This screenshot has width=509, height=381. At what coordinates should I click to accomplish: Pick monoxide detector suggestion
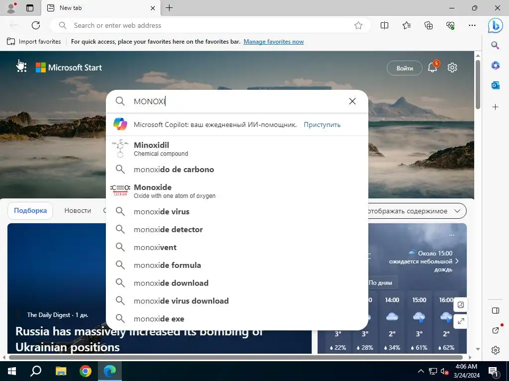point(237,229)
